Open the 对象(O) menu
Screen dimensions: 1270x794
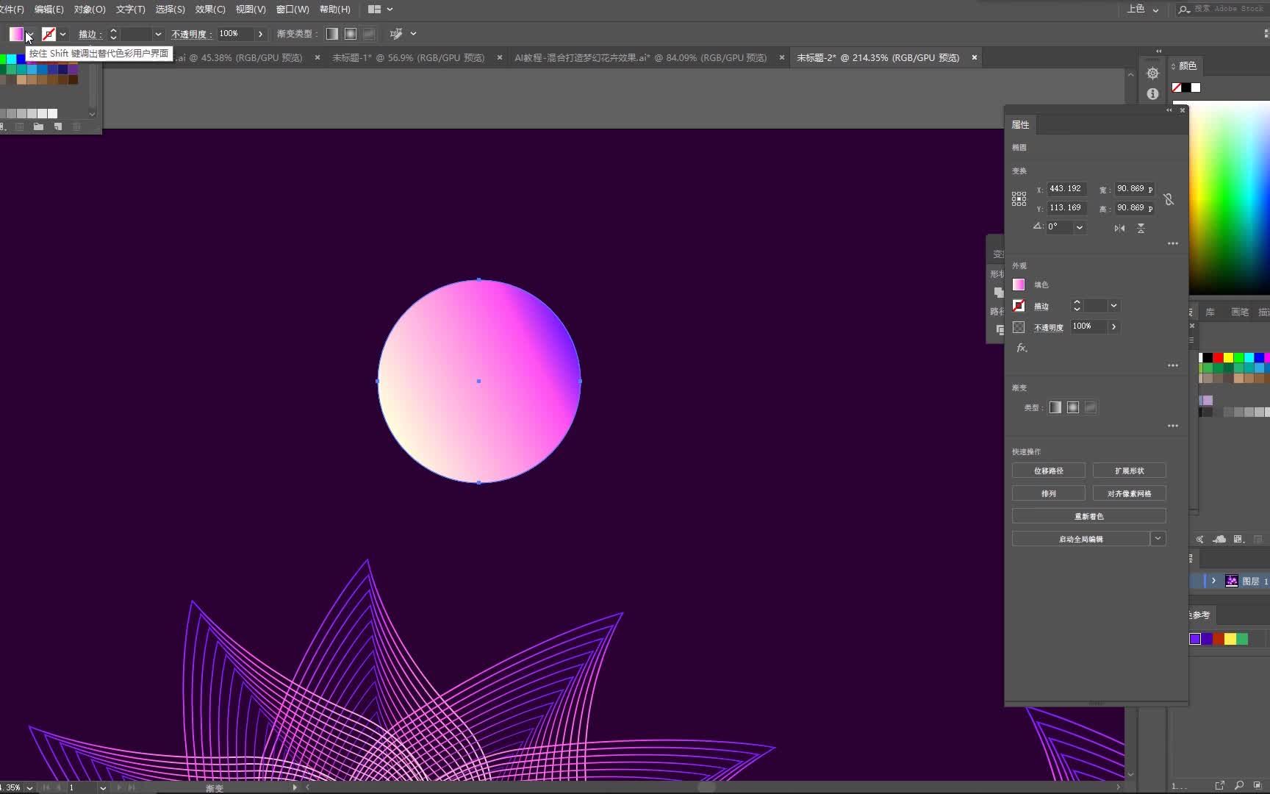coord(90,10)
